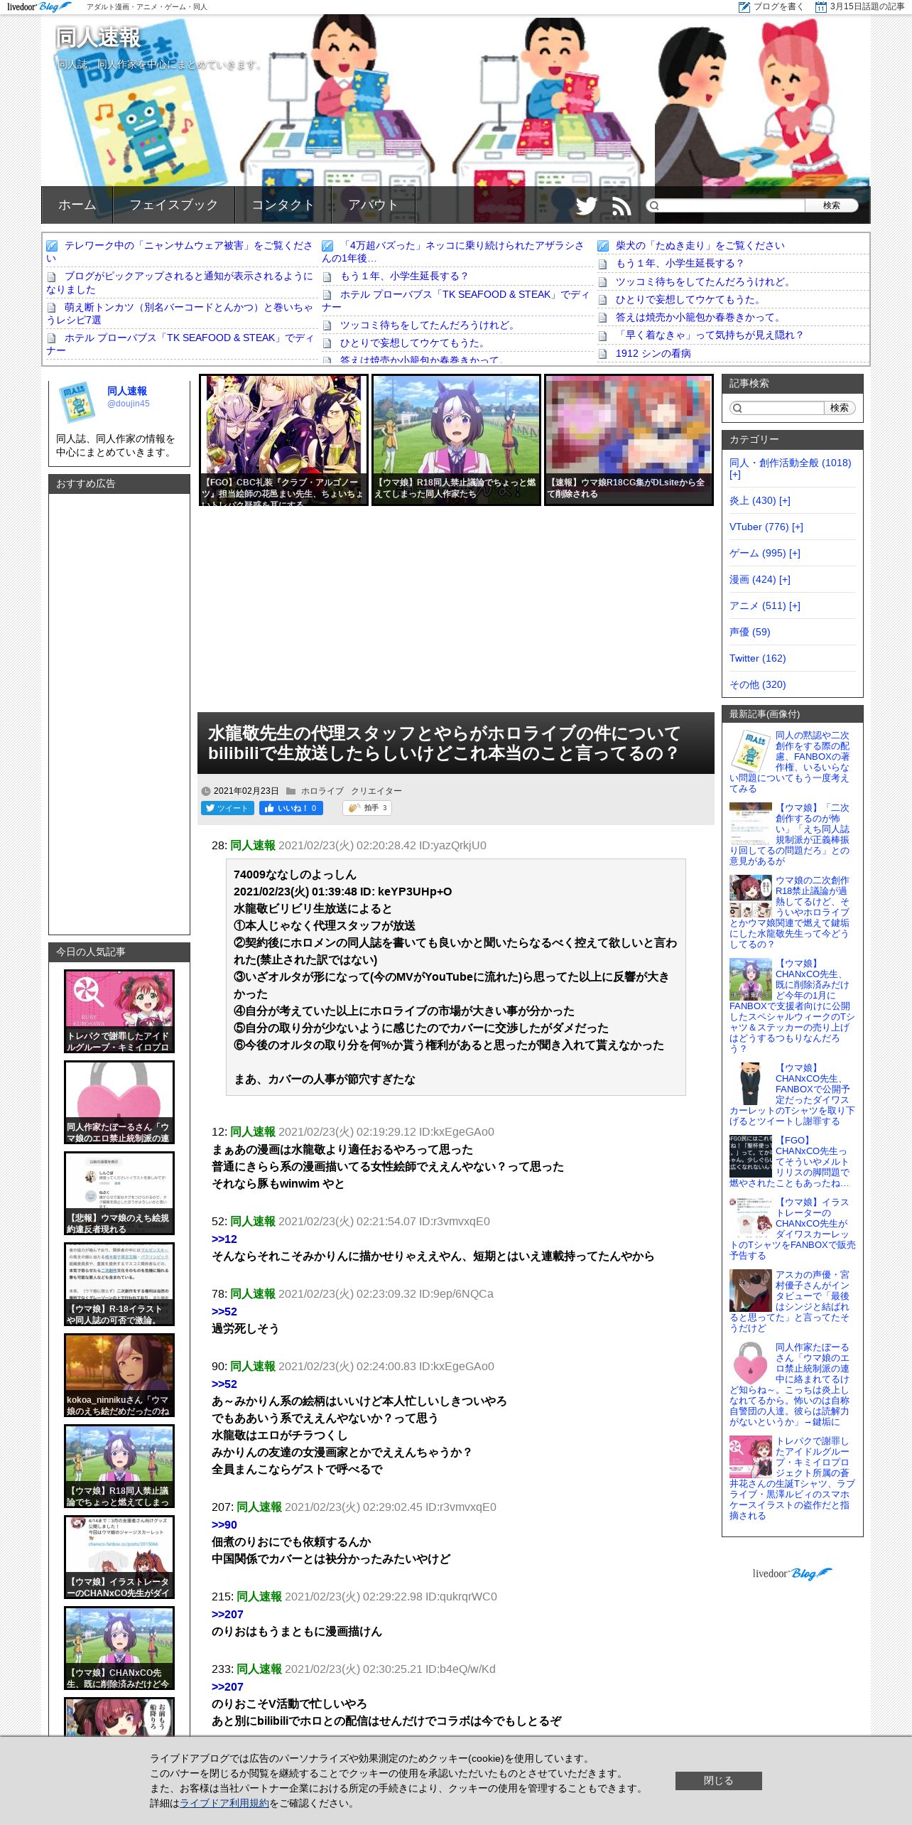Open the ウマ娘 R18同人禁止議論 featured thumbnail

click(456, 440)
